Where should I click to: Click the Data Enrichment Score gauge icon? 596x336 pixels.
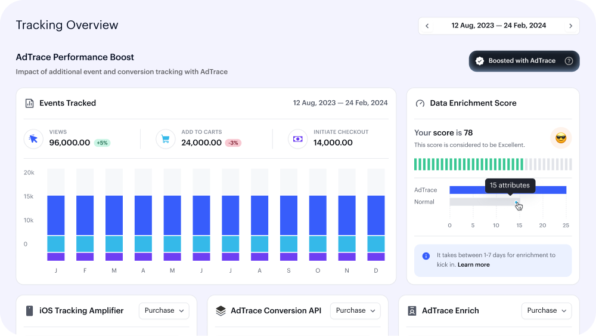click(x=420, y=103)
